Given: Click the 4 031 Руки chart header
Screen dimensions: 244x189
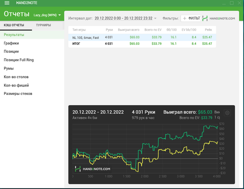Looking at the screenshot, I should pos(144,112).
